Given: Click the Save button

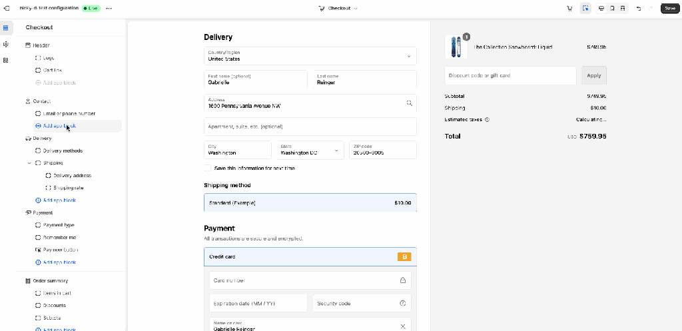Looking at the screenshot, I should 669,9.
